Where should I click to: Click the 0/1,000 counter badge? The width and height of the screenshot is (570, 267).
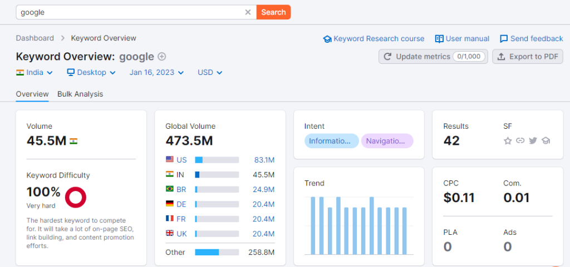pos(470,57)
